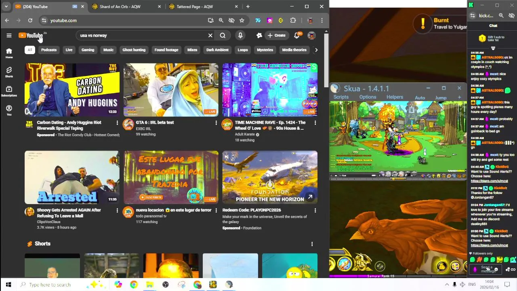Image resolution: width=517 pixels, height=291 pixels.
Task: Open ClipsVonClaus channel link
Action: (x=48, y=221)
